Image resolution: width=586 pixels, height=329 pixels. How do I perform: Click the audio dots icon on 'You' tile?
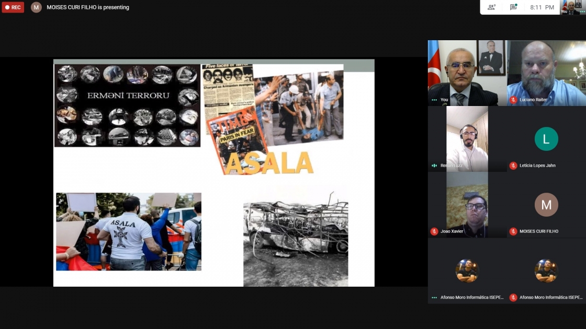[x=434, y=100]
